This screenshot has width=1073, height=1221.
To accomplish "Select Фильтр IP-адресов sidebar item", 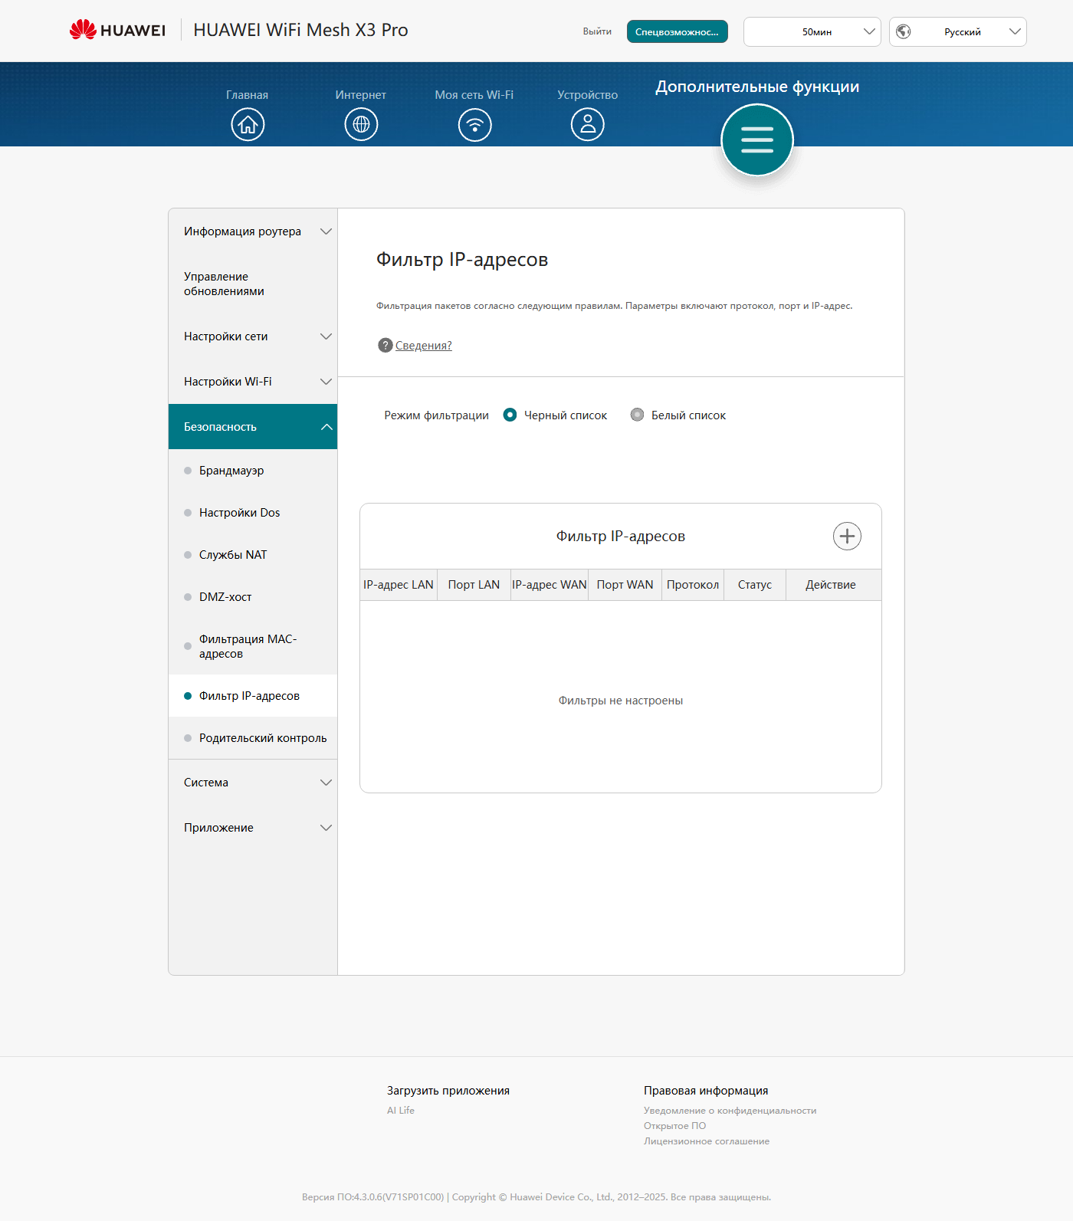I will click(253, 696).
